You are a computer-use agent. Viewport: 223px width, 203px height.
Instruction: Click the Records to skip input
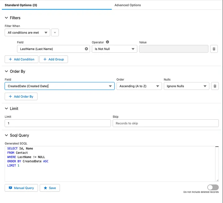click(165, 123)
